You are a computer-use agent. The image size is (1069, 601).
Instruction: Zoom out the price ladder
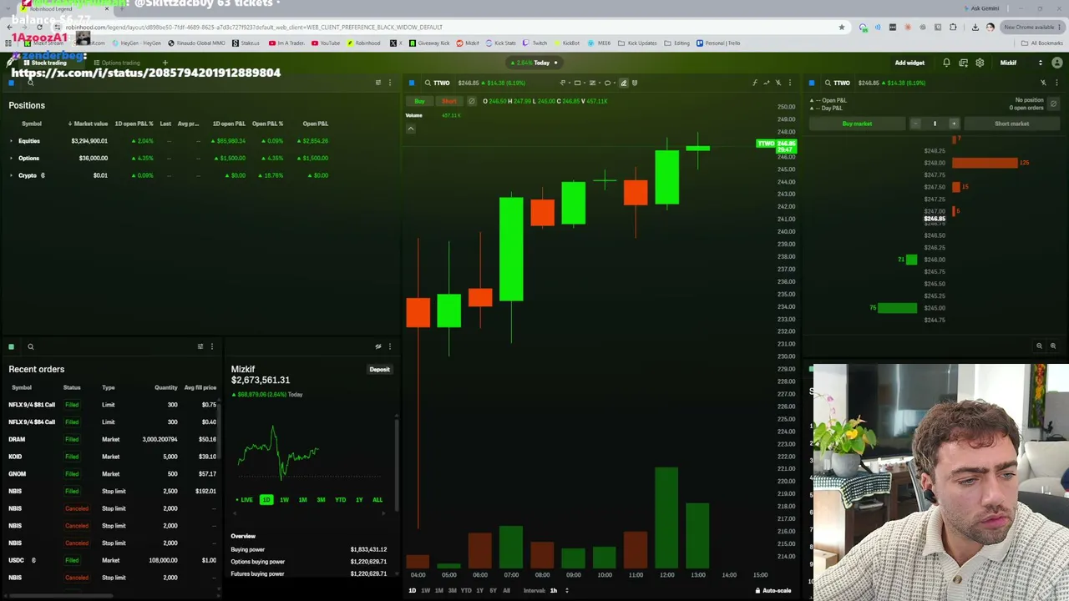tap(1039, 346)
